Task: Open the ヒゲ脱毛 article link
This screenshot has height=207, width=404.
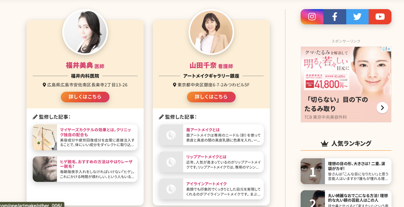Action: coord(85,169)
